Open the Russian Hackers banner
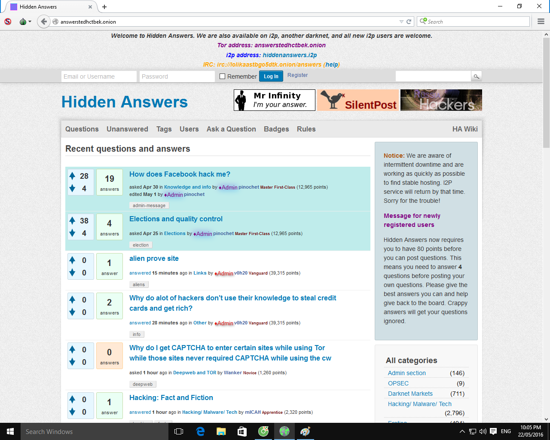The width and height of the screenshot is (550, 440). point(441,100)
